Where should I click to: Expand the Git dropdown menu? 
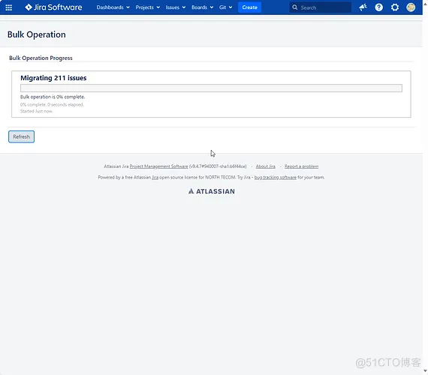coord(225,7)
